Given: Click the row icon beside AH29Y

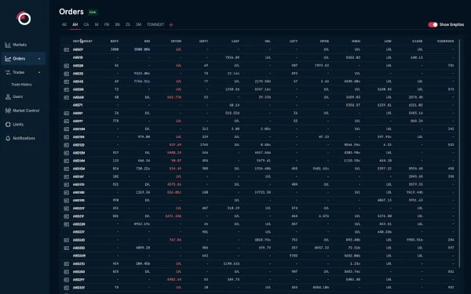Looking at the screenshot, I should (x=67, y=280).
